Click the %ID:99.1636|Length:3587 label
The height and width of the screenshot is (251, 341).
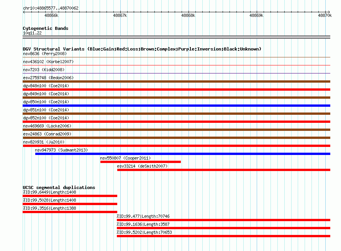point(143,224)
